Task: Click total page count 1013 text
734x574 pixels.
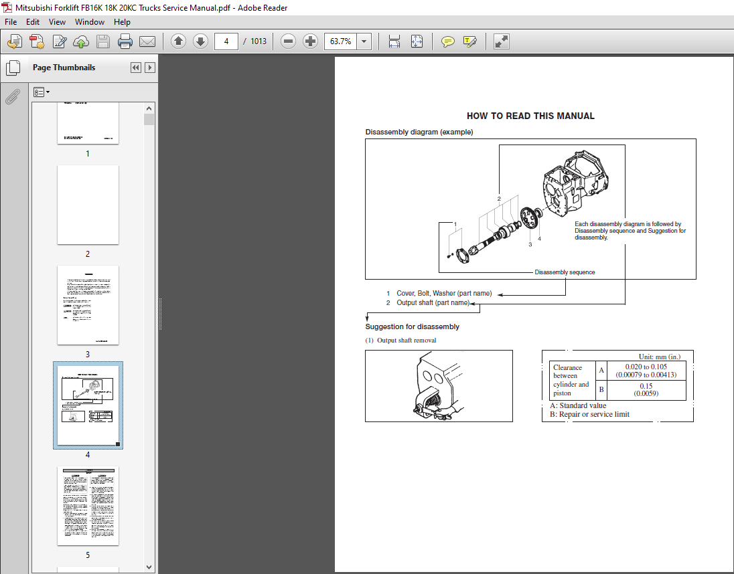Action: (x=258, y=41)
